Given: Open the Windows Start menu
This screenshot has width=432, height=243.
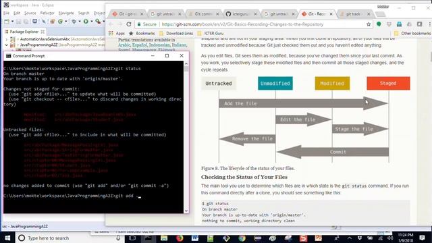Looking at the screenshot, I should tap(7, 238).
